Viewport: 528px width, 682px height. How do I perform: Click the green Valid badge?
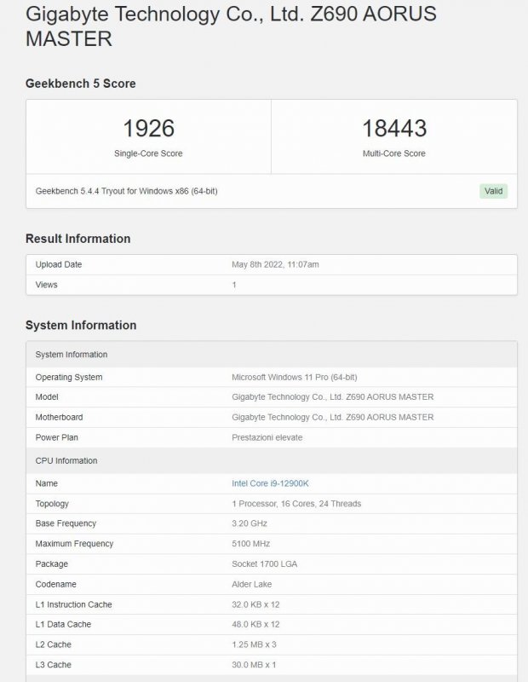pyautogui.click(x=493, y=191)
